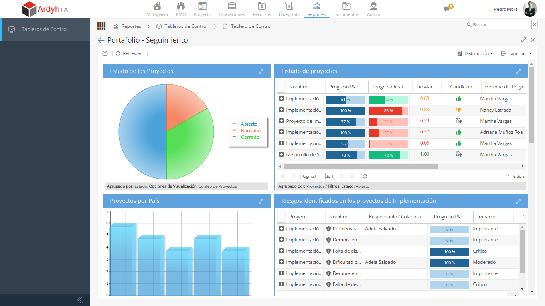Maximize Proyectos por País panel
Image resolution: width=545 pixels, height=306 pixels.
[261, 201]
